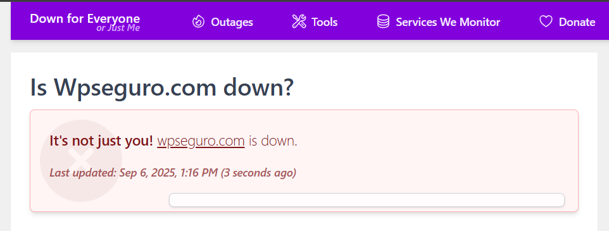The image size is (609, 231).
Task: Click the faded X status circle icon
Action: (81, 161)
